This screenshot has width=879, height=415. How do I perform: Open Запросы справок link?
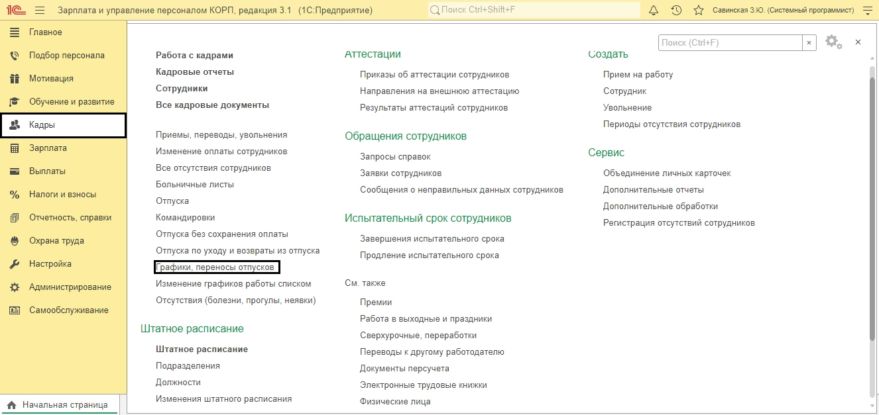pyautogui.click(x=395, y=157)
